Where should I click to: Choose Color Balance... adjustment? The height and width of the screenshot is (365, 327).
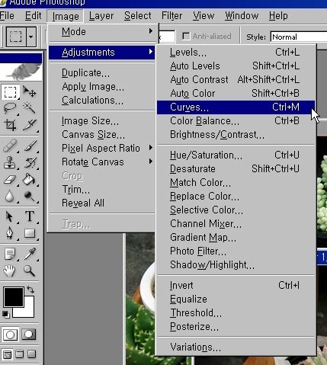236,121
